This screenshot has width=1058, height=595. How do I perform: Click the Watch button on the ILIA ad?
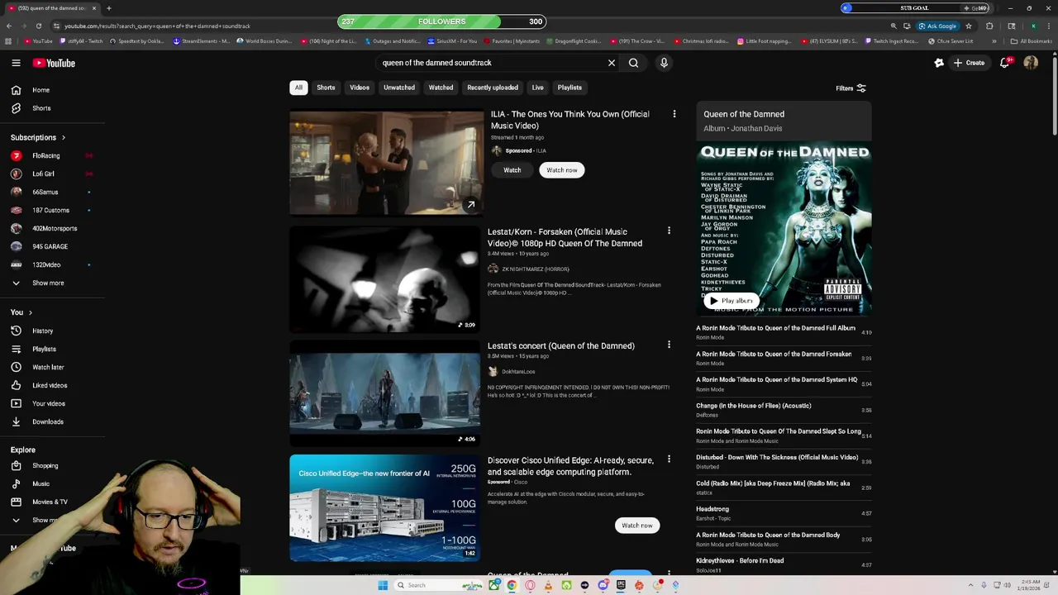(x=512, y=170)
